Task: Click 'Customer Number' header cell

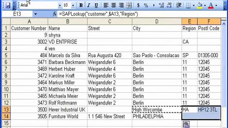Action: (29, 28)
